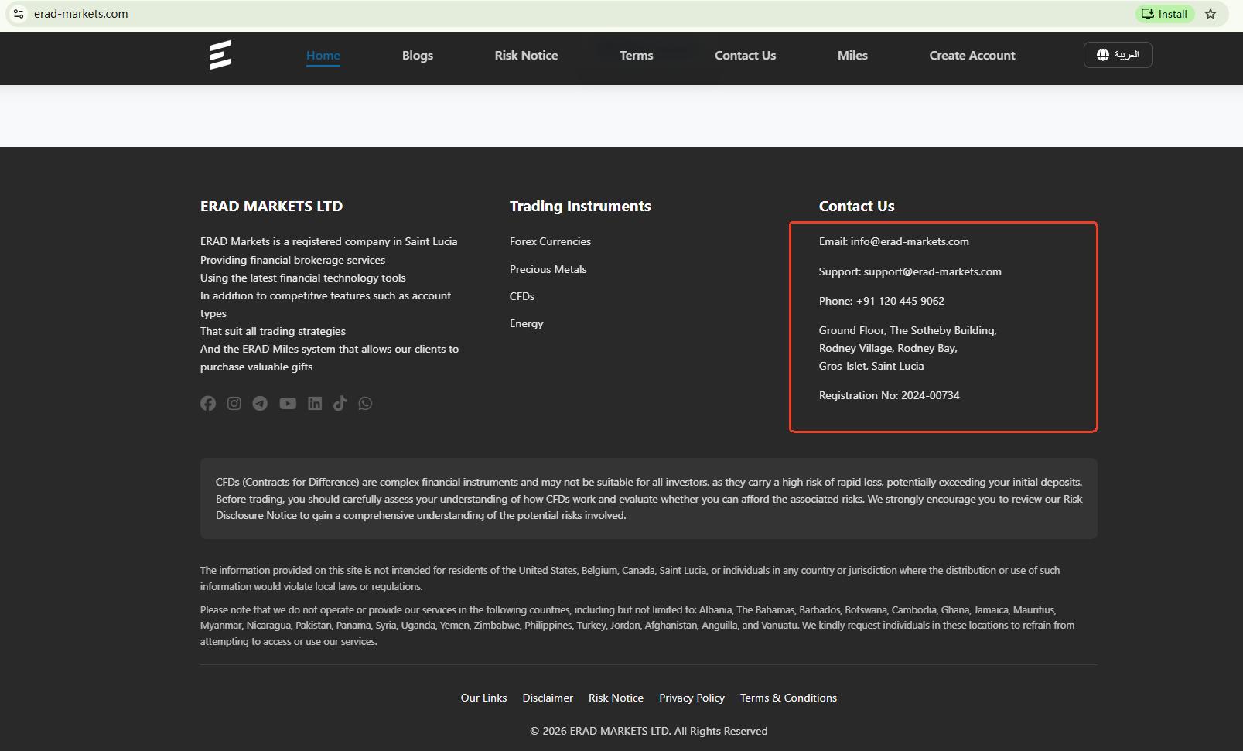
Task: Open the Instagram social icon
Action: click(234, 403)
